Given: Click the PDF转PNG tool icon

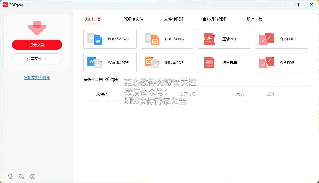Looking at the screenshot, I should [x=152, y=39].
